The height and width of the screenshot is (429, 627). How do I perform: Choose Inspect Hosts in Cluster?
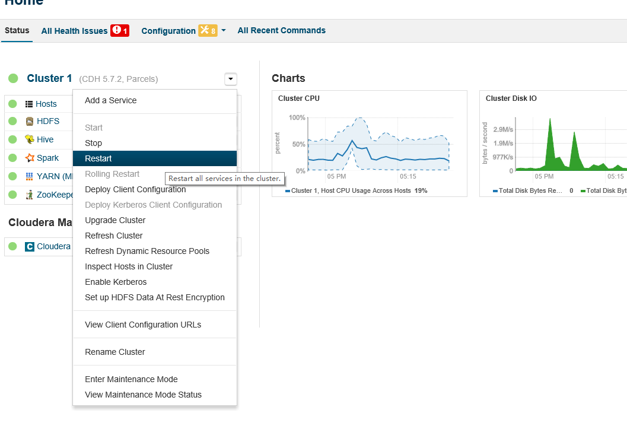pyautogui.click(x=155, y=266)
